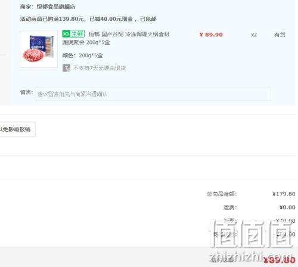
Task: Click the 留言: label beside message box
Action: [26, 92]
